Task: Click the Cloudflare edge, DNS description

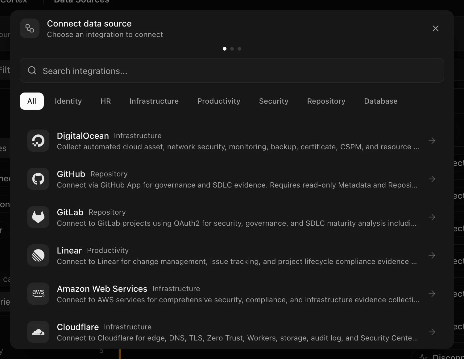Action: point(237,338)
